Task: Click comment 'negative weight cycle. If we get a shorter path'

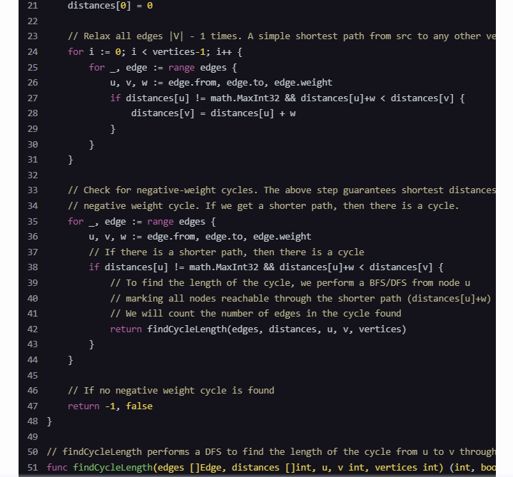Action: [x=202, y=205]
